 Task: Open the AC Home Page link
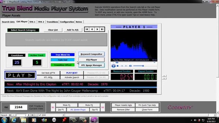[x=78, y=110]
